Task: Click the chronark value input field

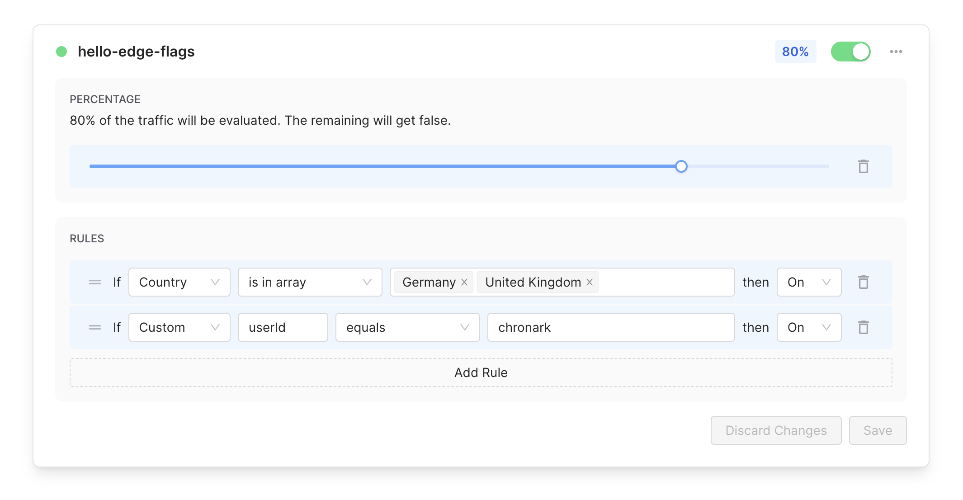Action: 610,327
